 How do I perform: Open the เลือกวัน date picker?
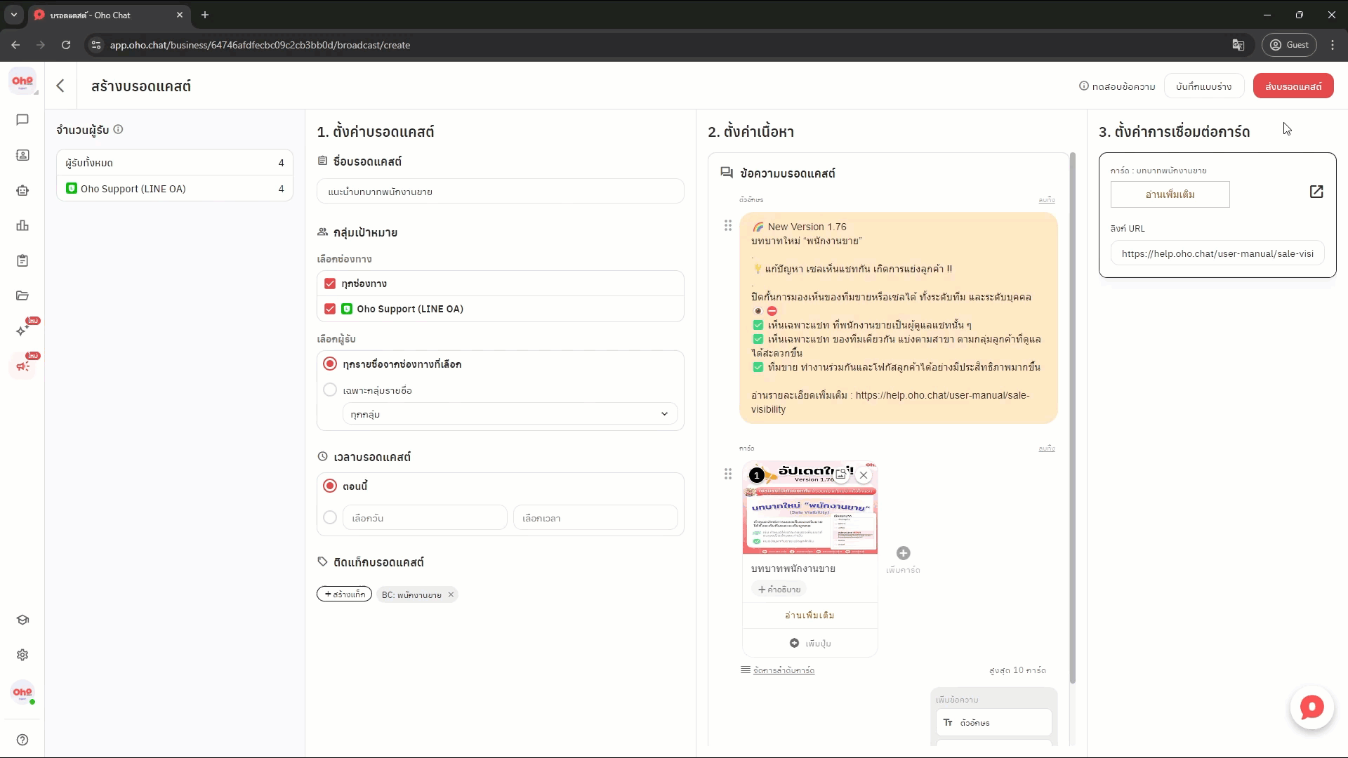425,518
